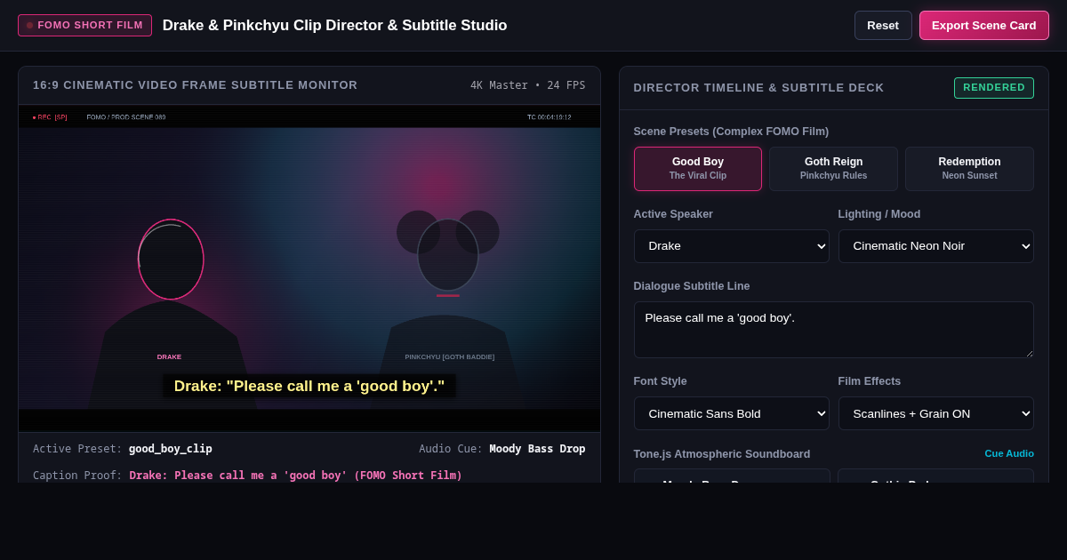Click the Reset button
Image resolution: width=1067 pixels, height=560 pixels.
(x=883, y=25)
